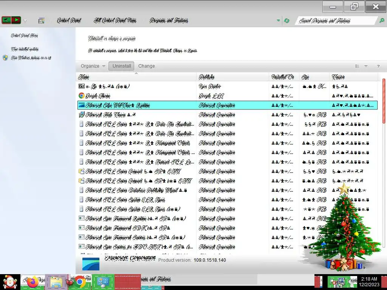Viewport: 387px width, 290px height.
Task: Open the Santa Claus Start button
Action: (x=10, y=282)
